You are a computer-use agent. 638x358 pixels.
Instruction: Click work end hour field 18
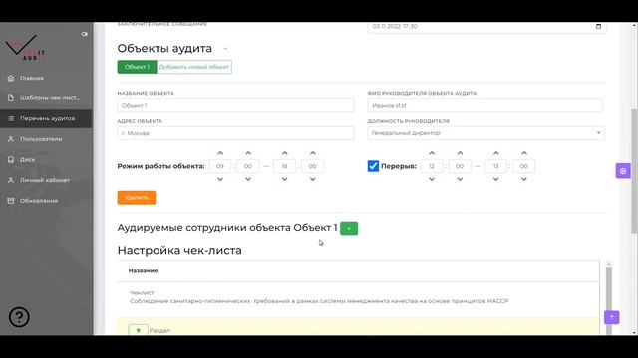point(285,166)
